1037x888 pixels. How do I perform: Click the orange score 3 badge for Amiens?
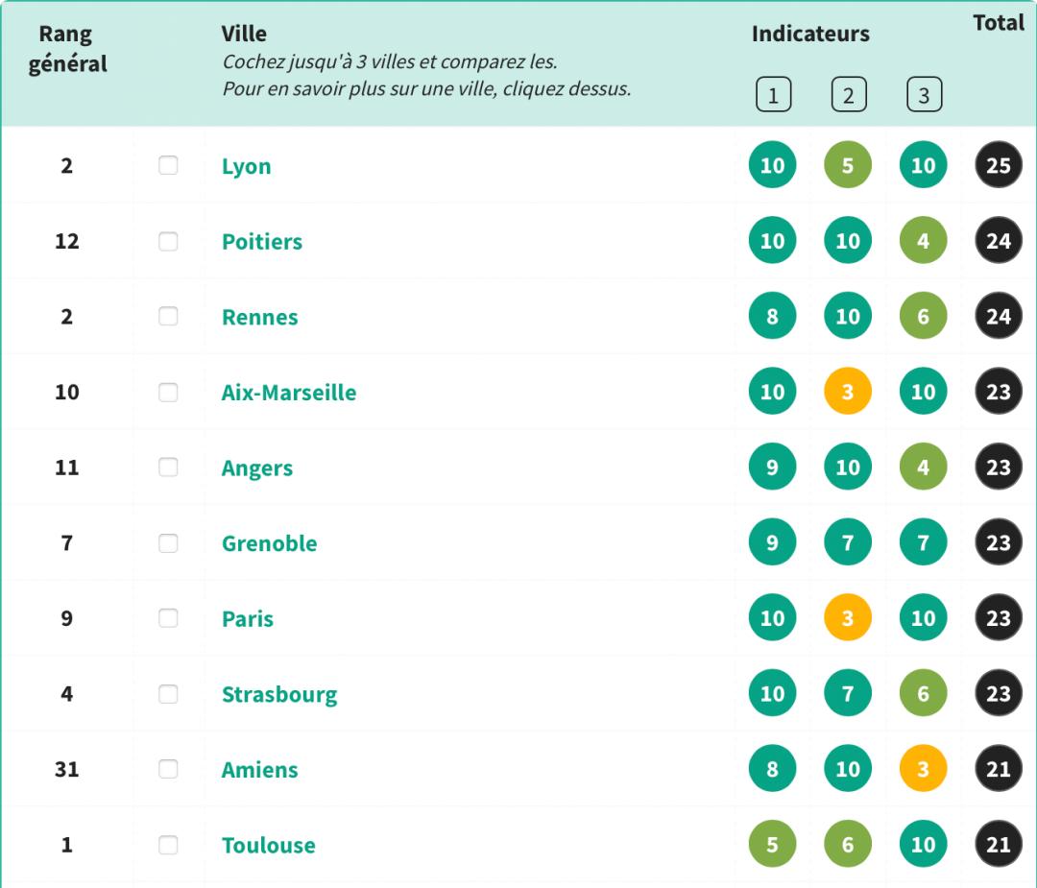(924, 769)
